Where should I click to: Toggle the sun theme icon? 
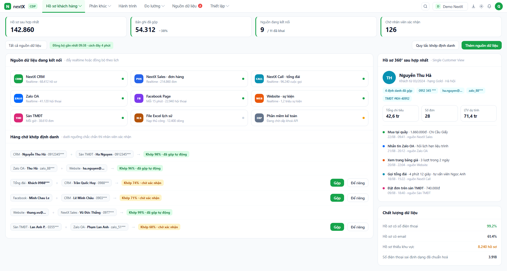coord(481,6)
